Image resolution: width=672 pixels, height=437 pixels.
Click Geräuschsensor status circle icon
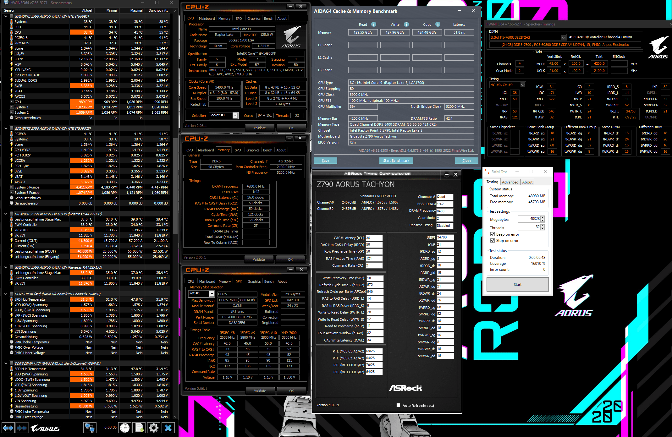coord(12,203)
